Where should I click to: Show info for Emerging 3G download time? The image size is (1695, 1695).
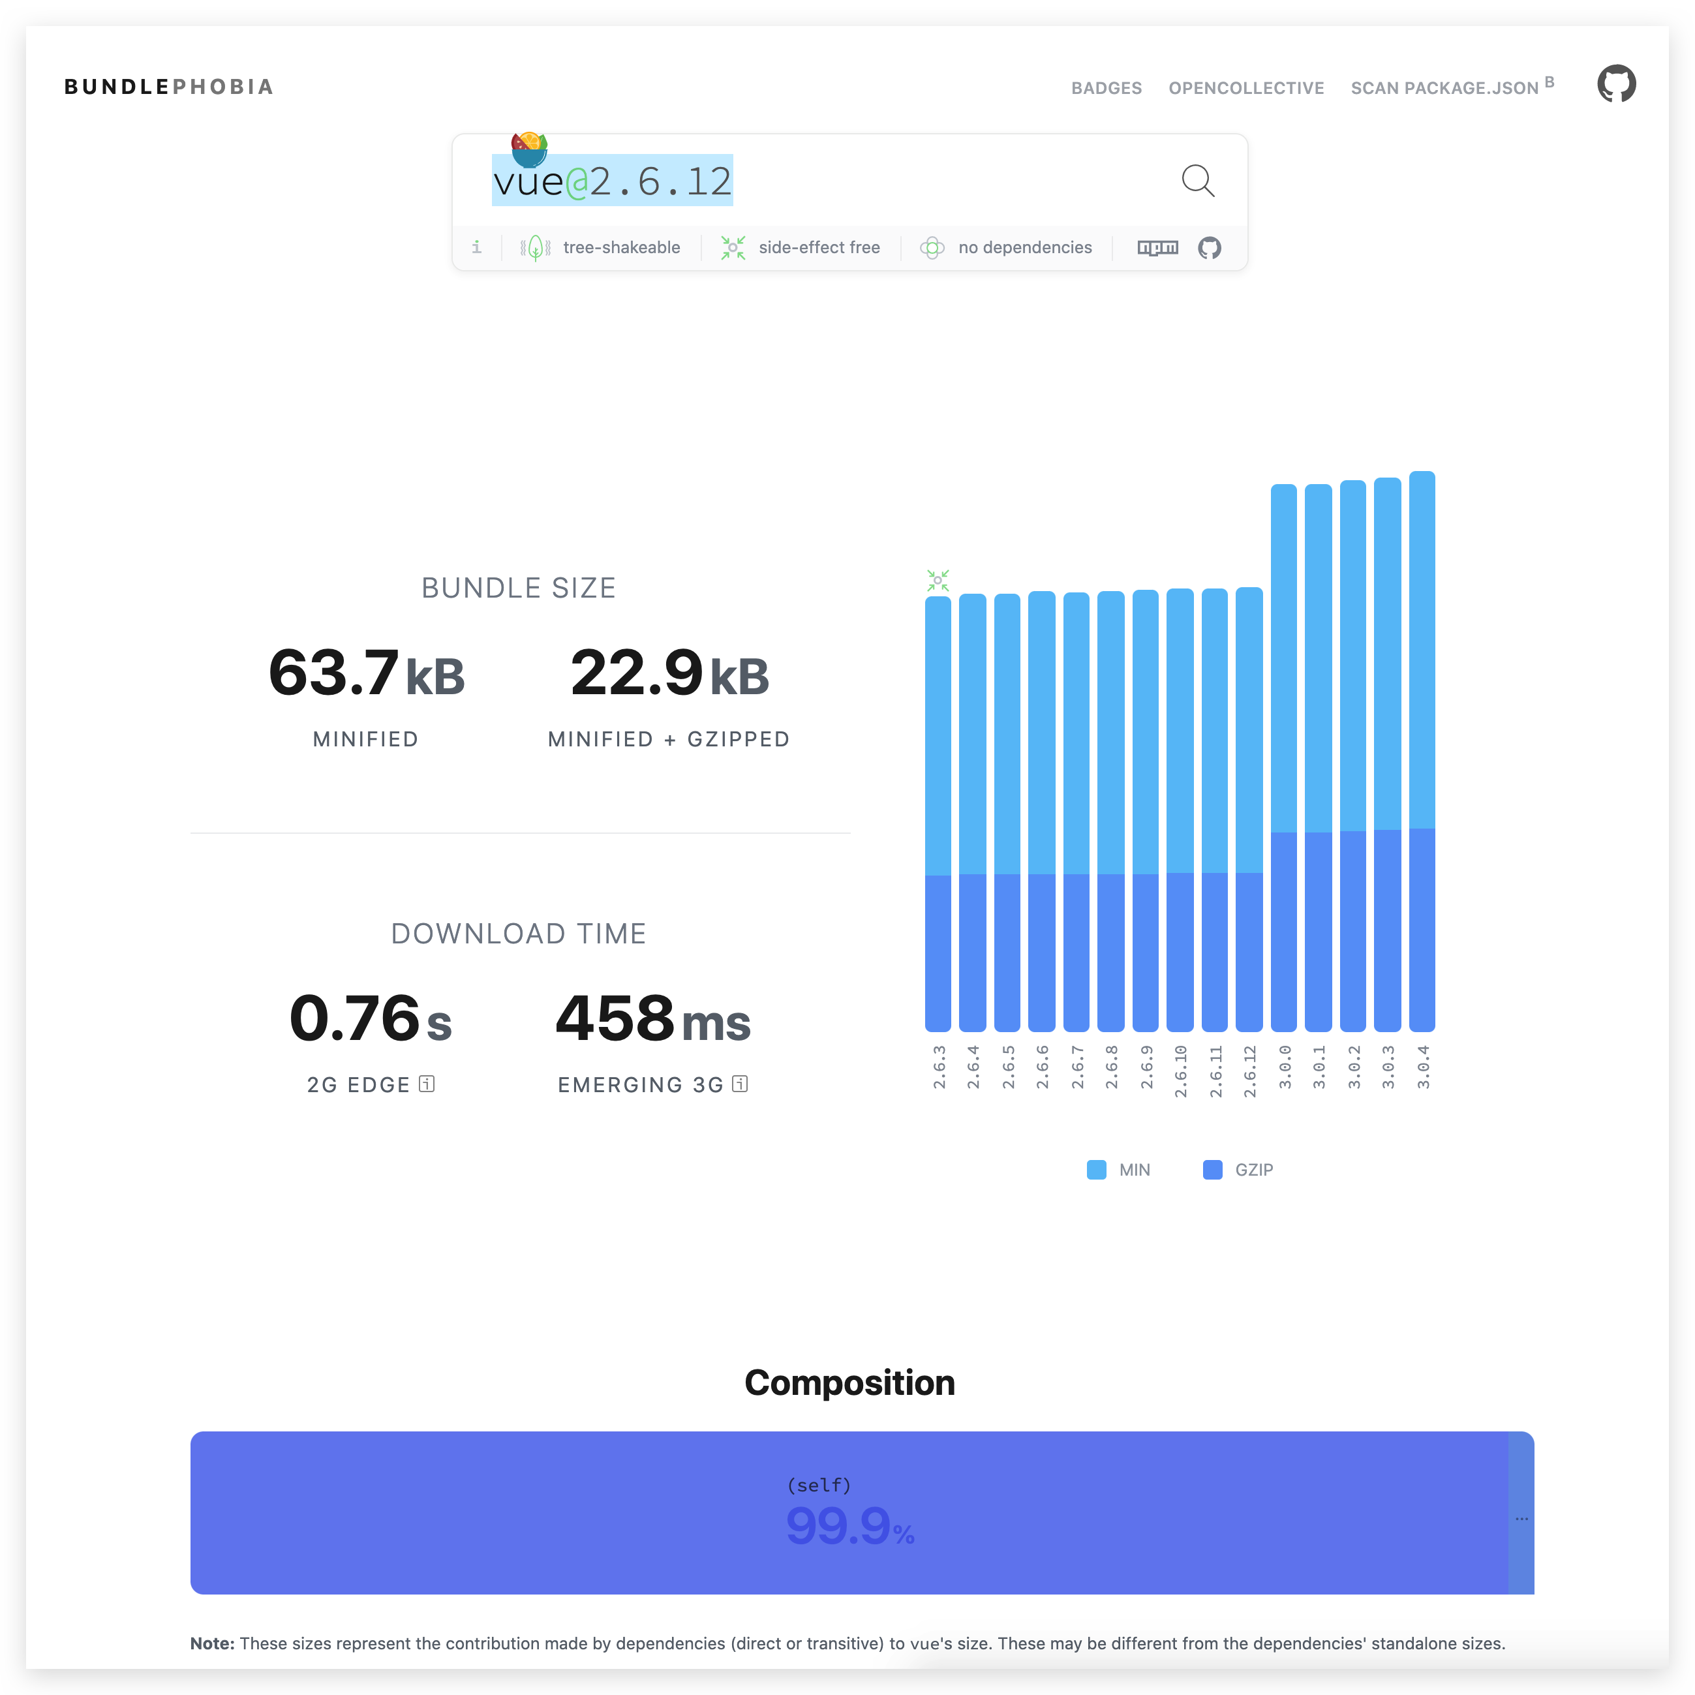click(x=740, y=1084)
